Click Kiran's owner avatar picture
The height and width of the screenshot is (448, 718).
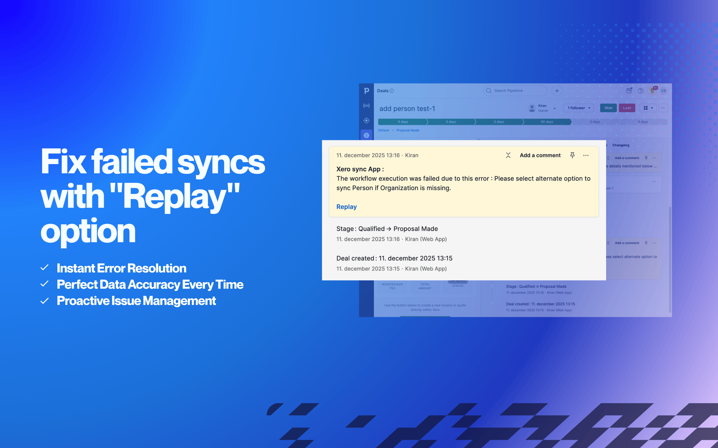tap(532, 108)
